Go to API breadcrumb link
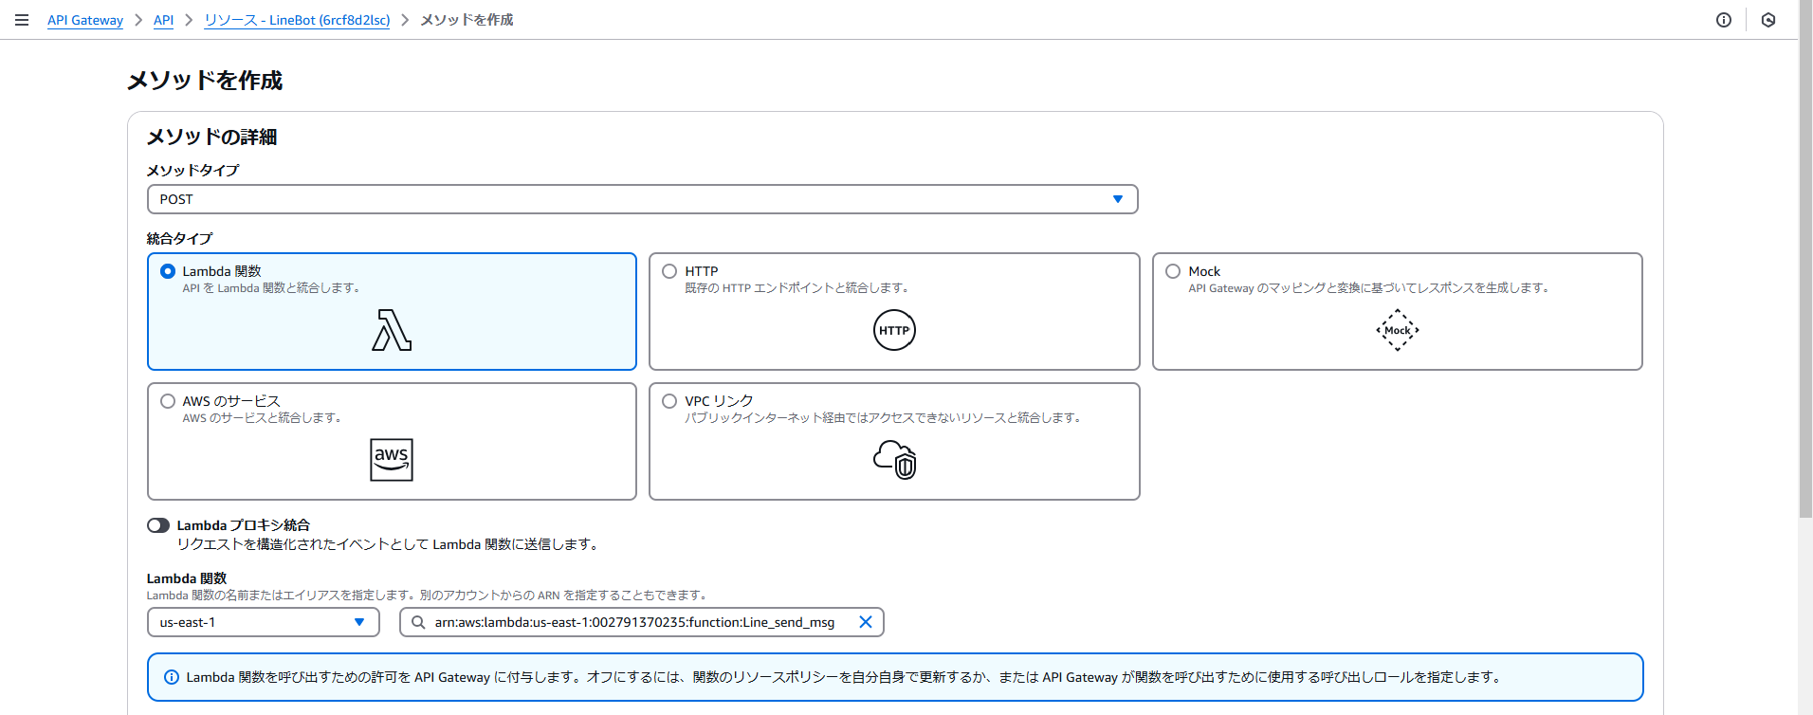1813x715 pixels. tap(163, 20)
